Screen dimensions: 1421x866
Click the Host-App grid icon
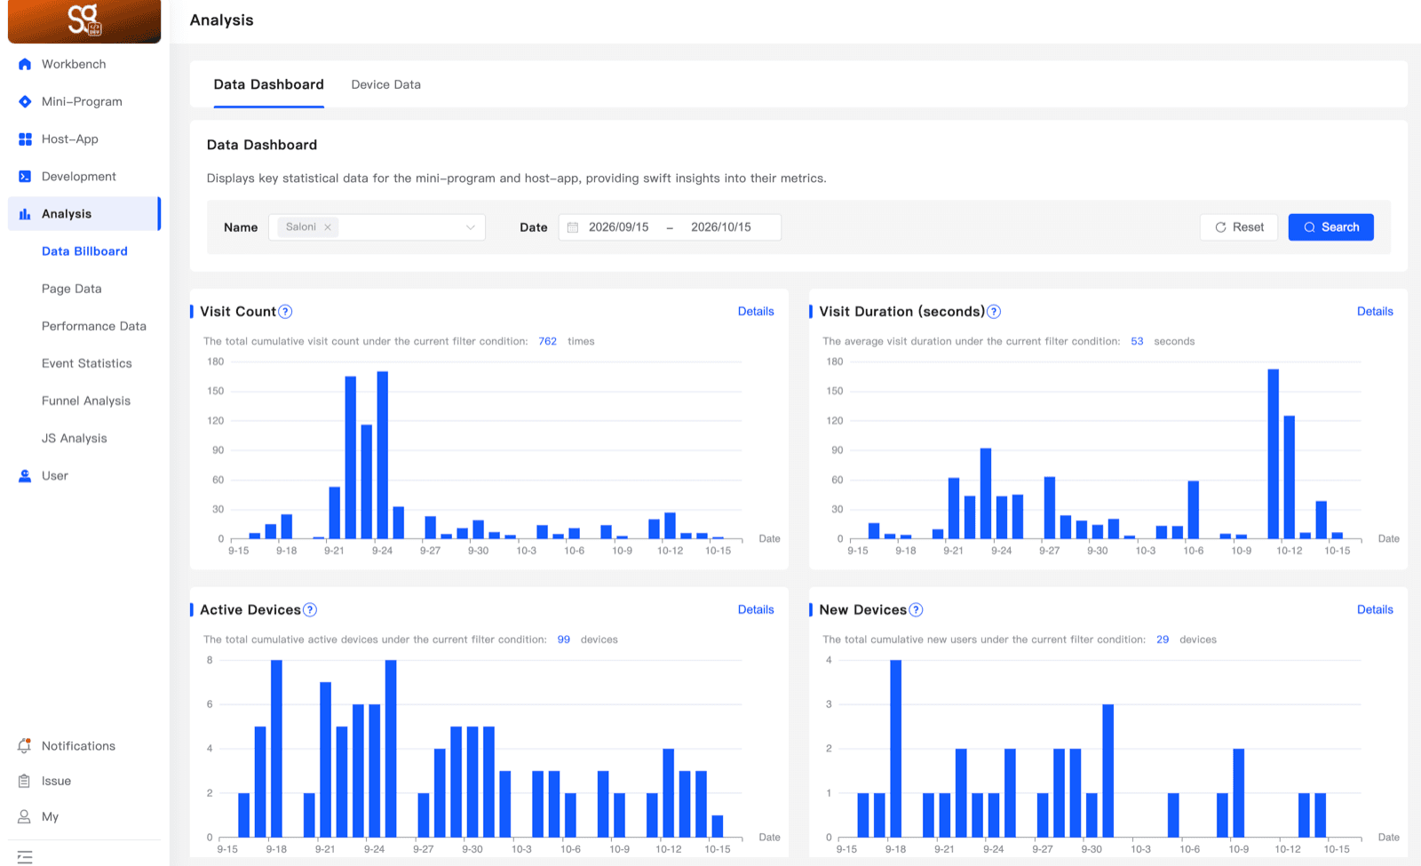coord(25,139)
